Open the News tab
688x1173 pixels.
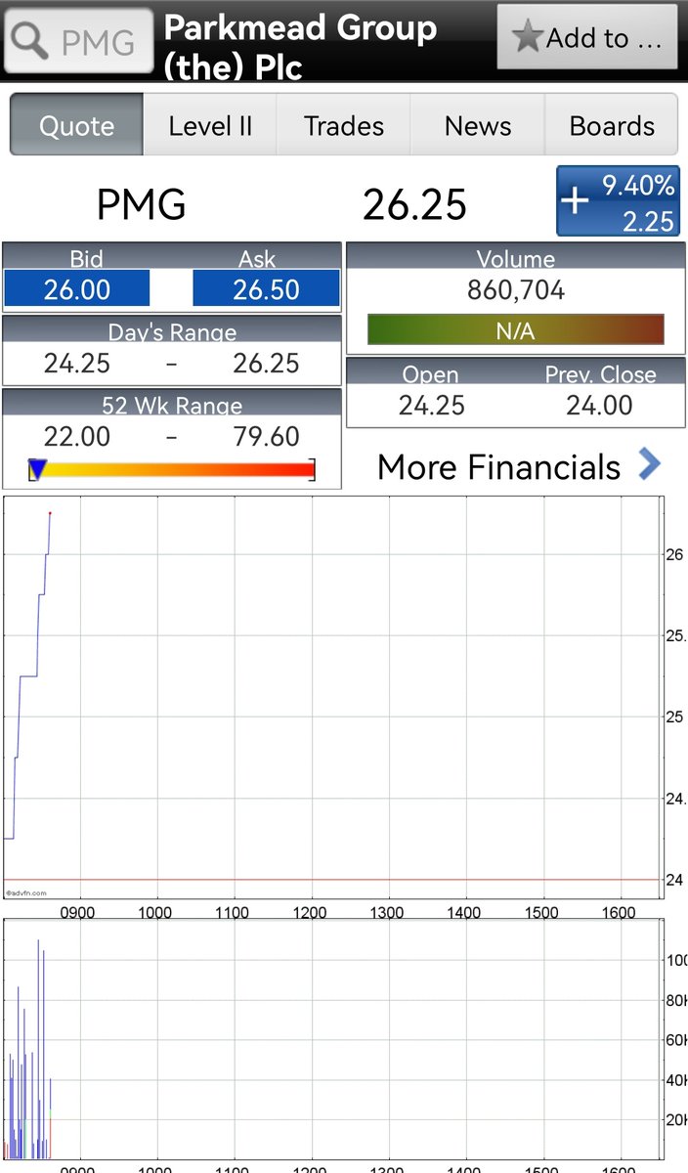pyautogui.click(x=478, y=125)
